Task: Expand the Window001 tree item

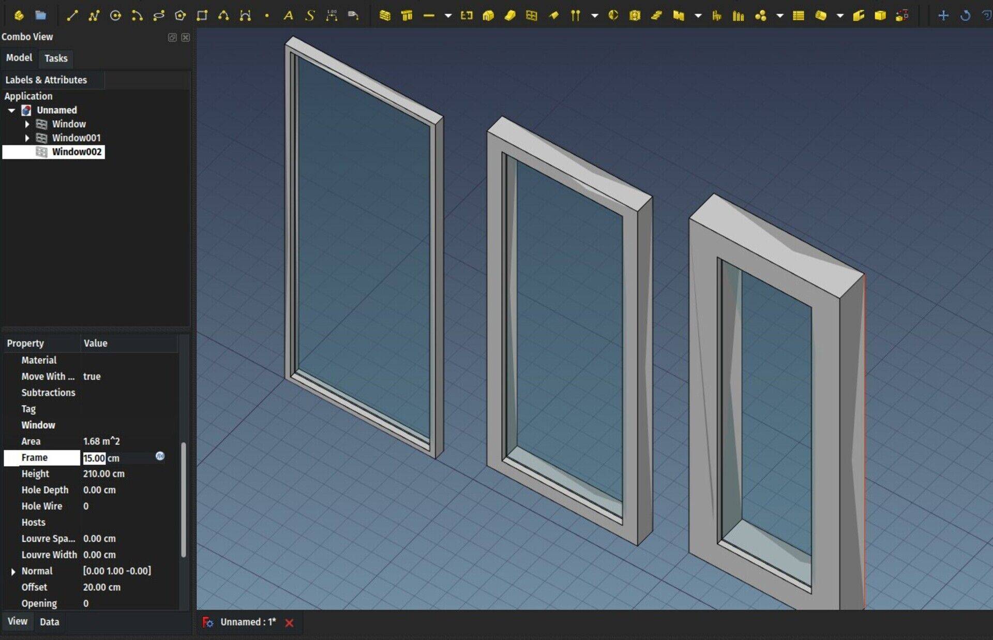Action: 27,138
